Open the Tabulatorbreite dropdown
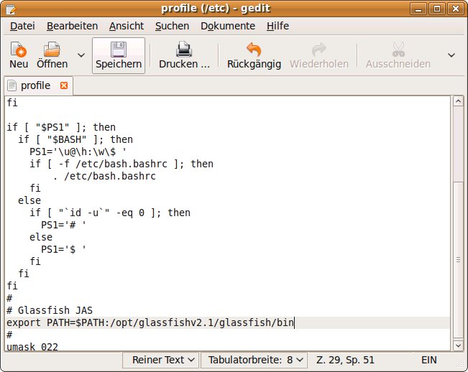Image resolution: width=468 pixels, height=372 pixels. point(254,359)
